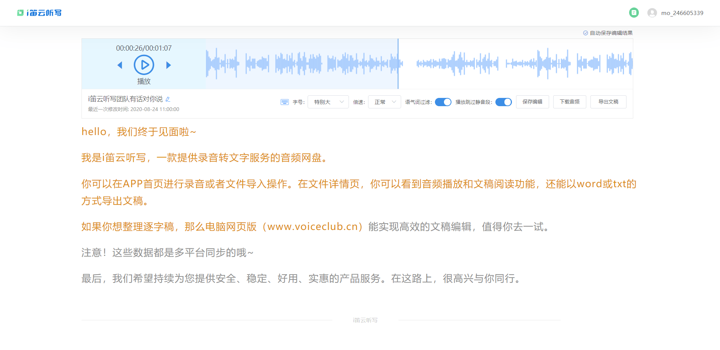Open the mo_246605339 account name
This screenshot has width=720, height=350.
coord(682,13)
